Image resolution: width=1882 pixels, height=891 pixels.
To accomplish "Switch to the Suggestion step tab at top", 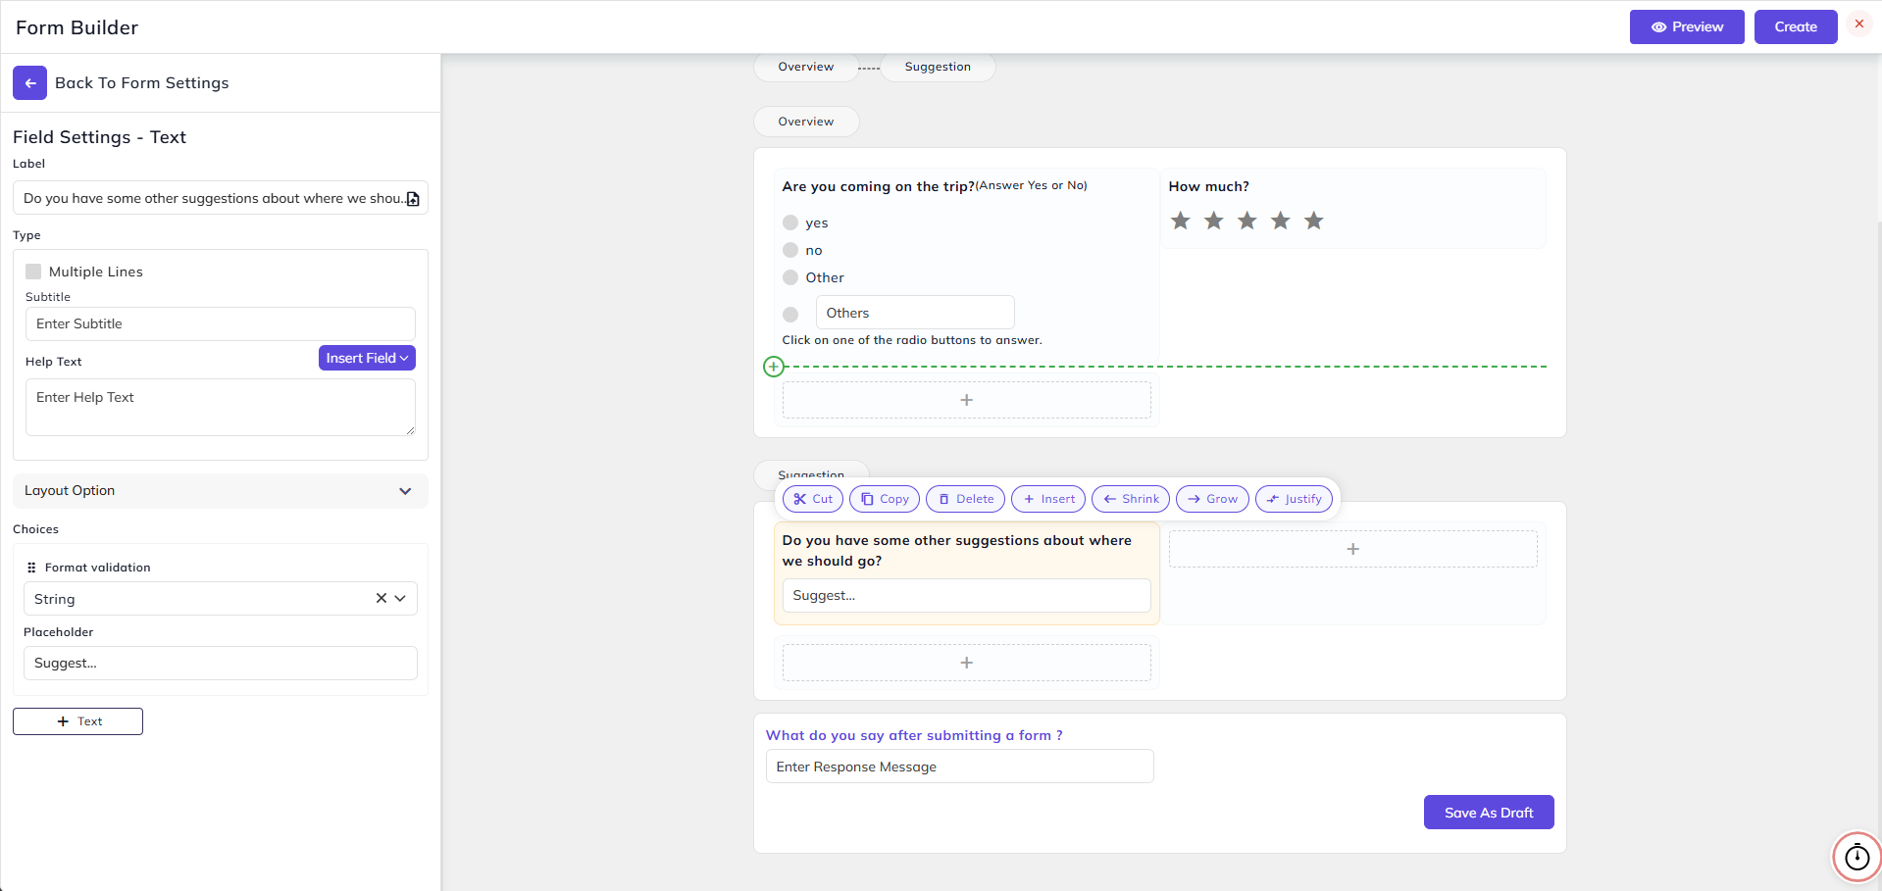I will [x=938, y=67].
